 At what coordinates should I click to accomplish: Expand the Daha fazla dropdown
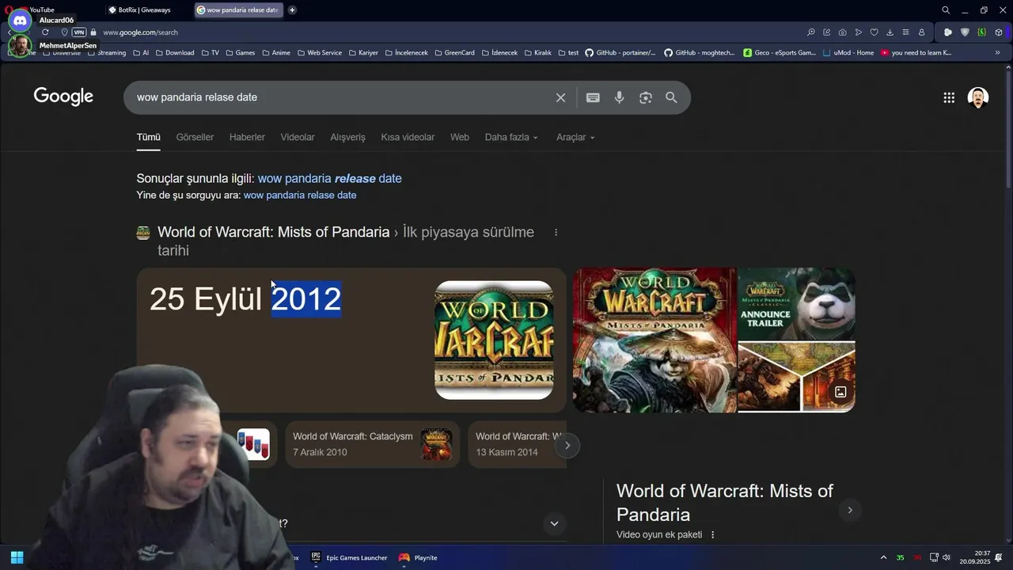click(511, 137)
